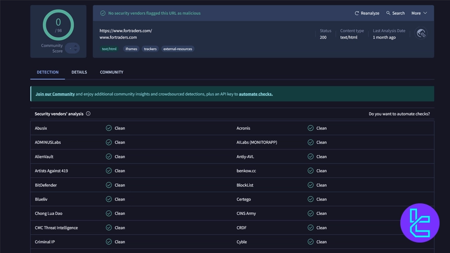The width and height of the screenshot is (450, 253).
Task: Click the Criminal IP vendor name
Action: (45, 242)
